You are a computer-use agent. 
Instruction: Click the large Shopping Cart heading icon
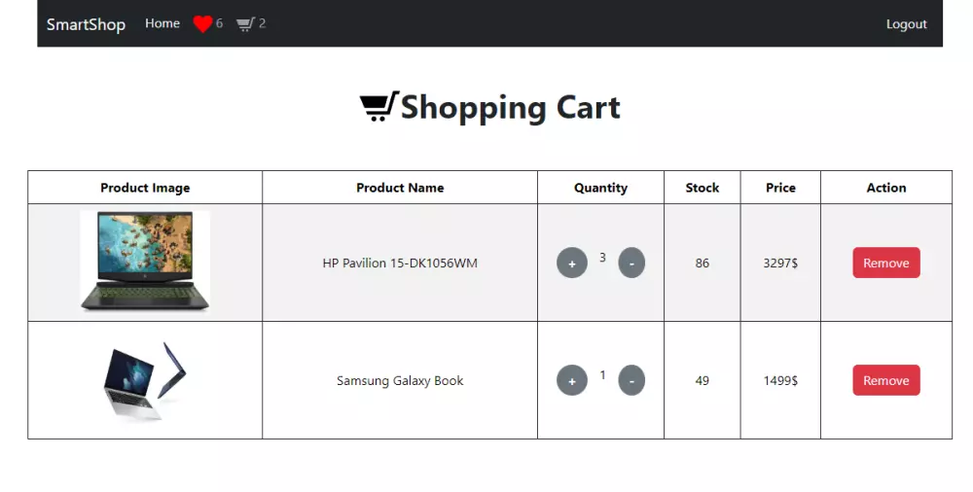pos(378,106)
